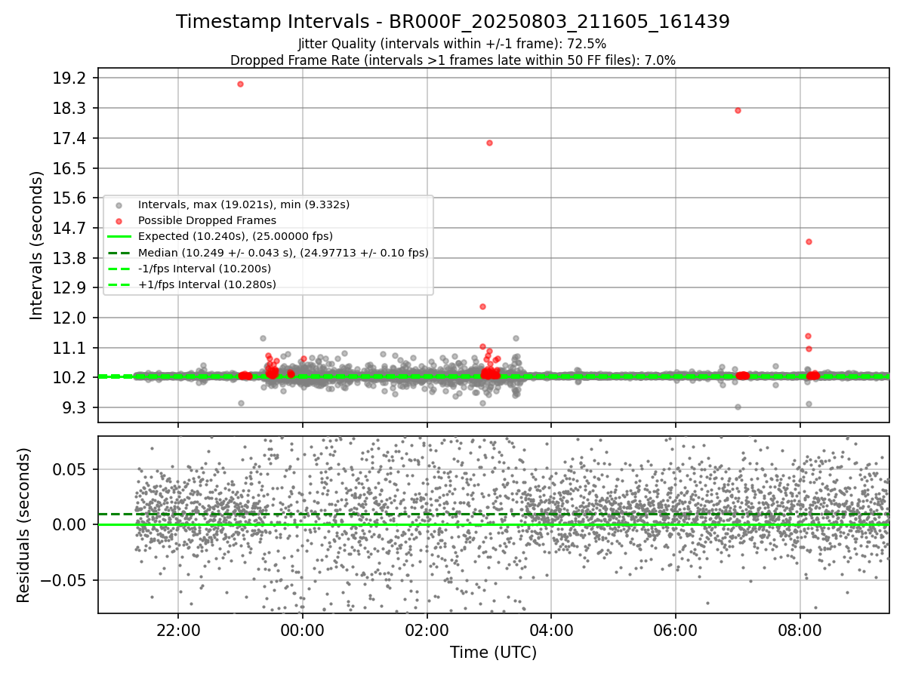Image resolution: width=906 pixels, height=679 pixels.
Task: Click the 13.8 y-axis tick label
Action: click(71, 258)
